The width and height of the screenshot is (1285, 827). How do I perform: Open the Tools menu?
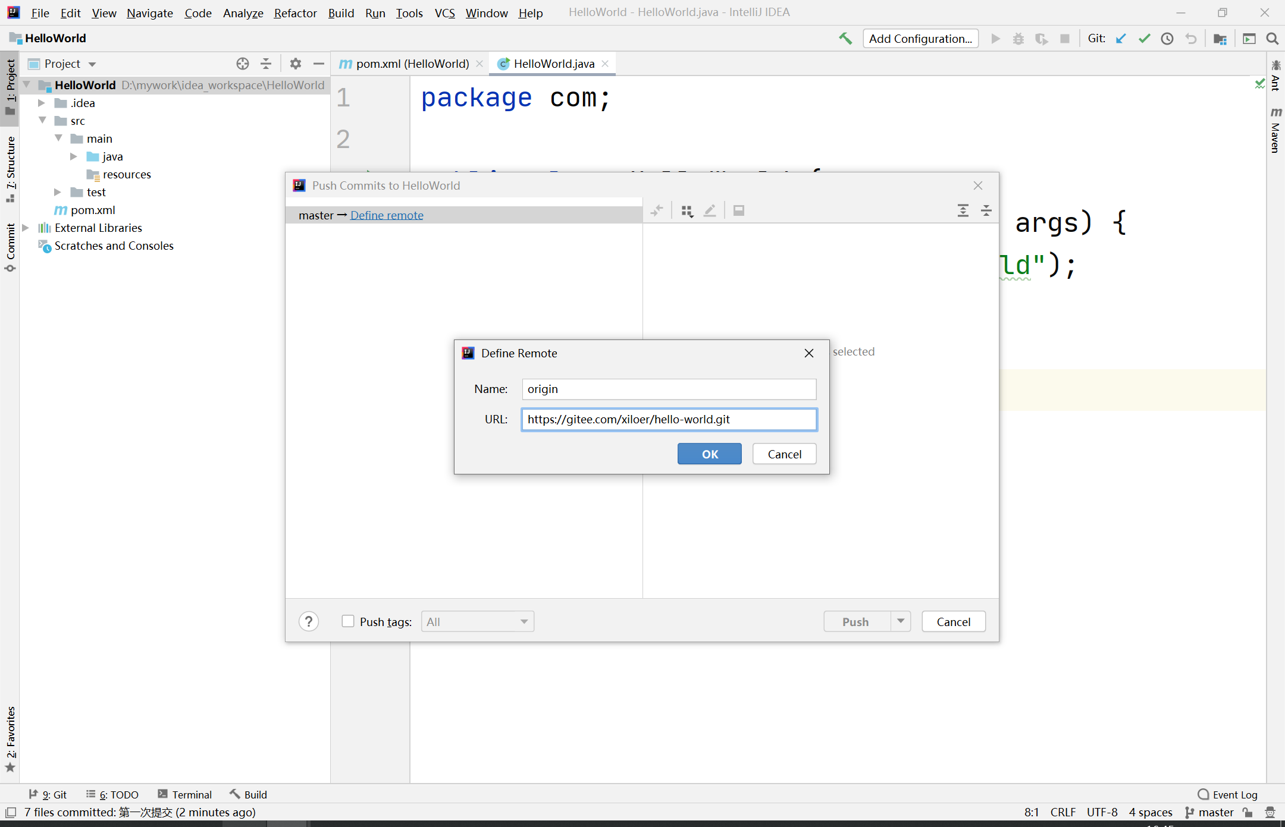pyautogui.click(x=409, y=13)
